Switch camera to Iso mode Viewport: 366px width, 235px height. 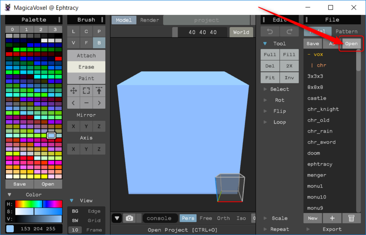[x=241, y=218]
